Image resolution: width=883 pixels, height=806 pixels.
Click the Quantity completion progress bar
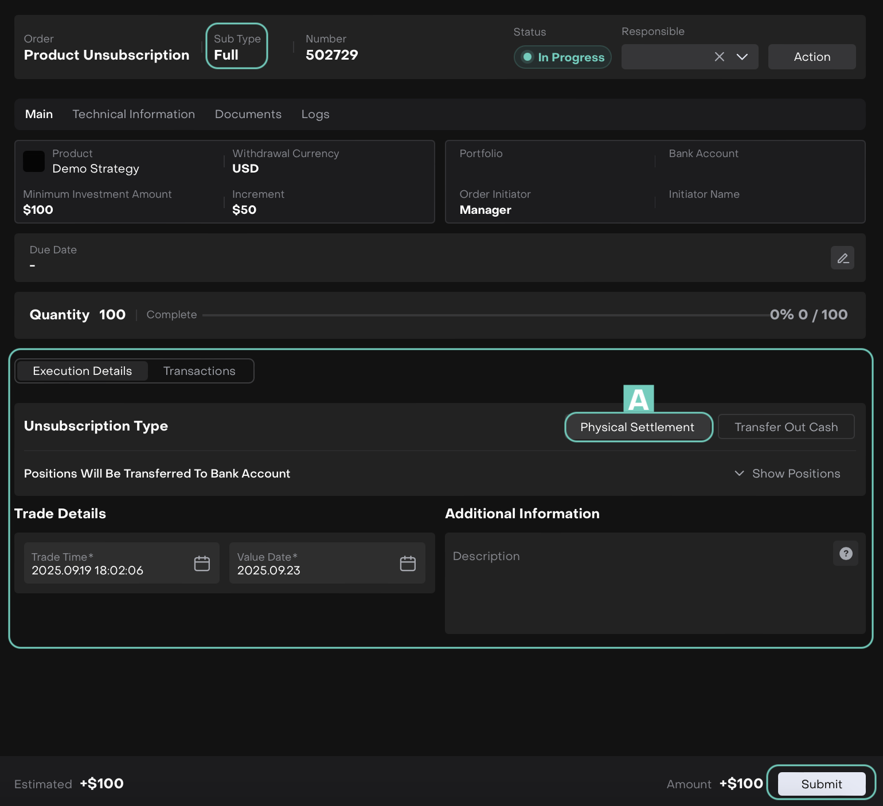pos(485,315)
